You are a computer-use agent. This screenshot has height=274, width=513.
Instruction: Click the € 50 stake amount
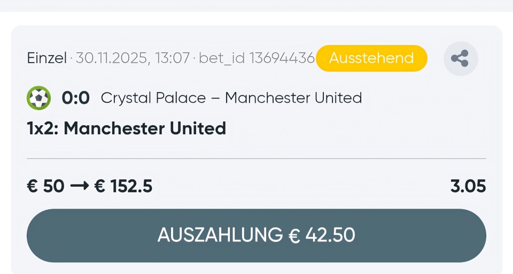click(x=45, y=186)
